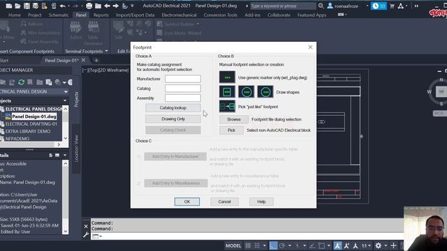The width and height of the screenshot is (447, 251).
Task: Toggle object snap in status bar
Action: 321,245
